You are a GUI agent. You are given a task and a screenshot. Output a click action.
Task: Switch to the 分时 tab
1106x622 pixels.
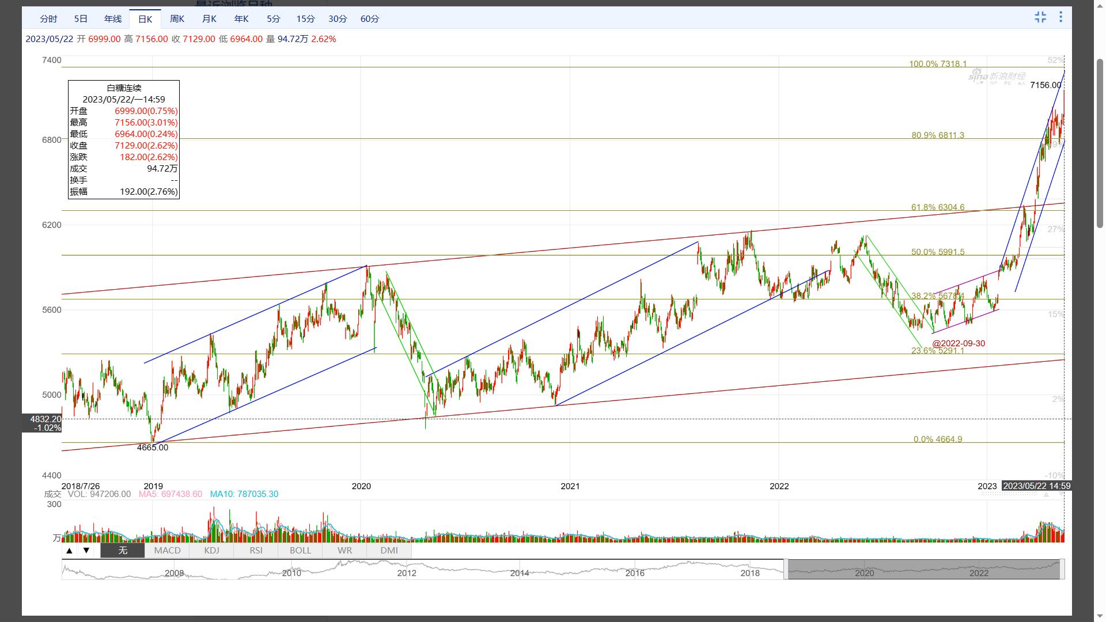[x=48, y=19]
